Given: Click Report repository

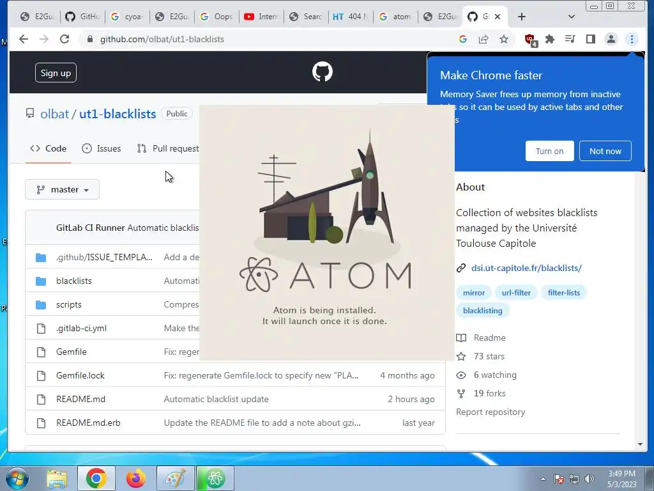Looking at the screenshot, I should (490, 412).
